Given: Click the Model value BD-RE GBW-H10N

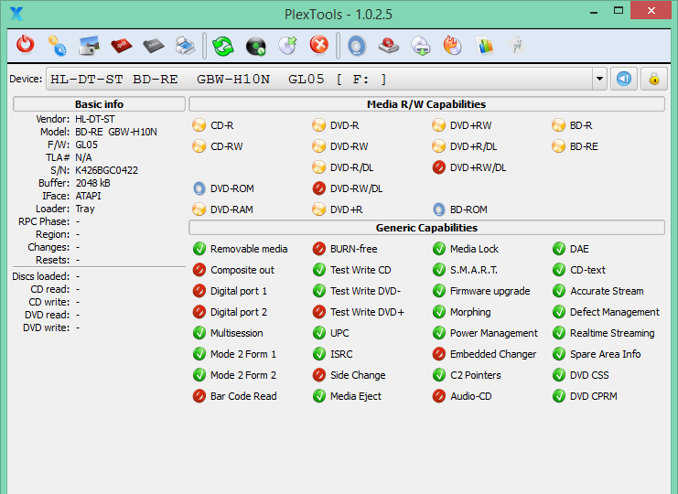Looking at the screenshot, I should [x=116, y=132].
